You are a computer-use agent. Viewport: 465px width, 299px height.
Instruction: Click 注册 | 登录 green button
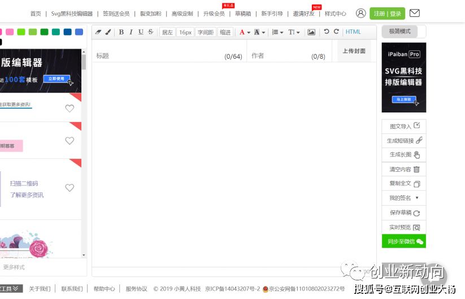[x=387, y=14]
